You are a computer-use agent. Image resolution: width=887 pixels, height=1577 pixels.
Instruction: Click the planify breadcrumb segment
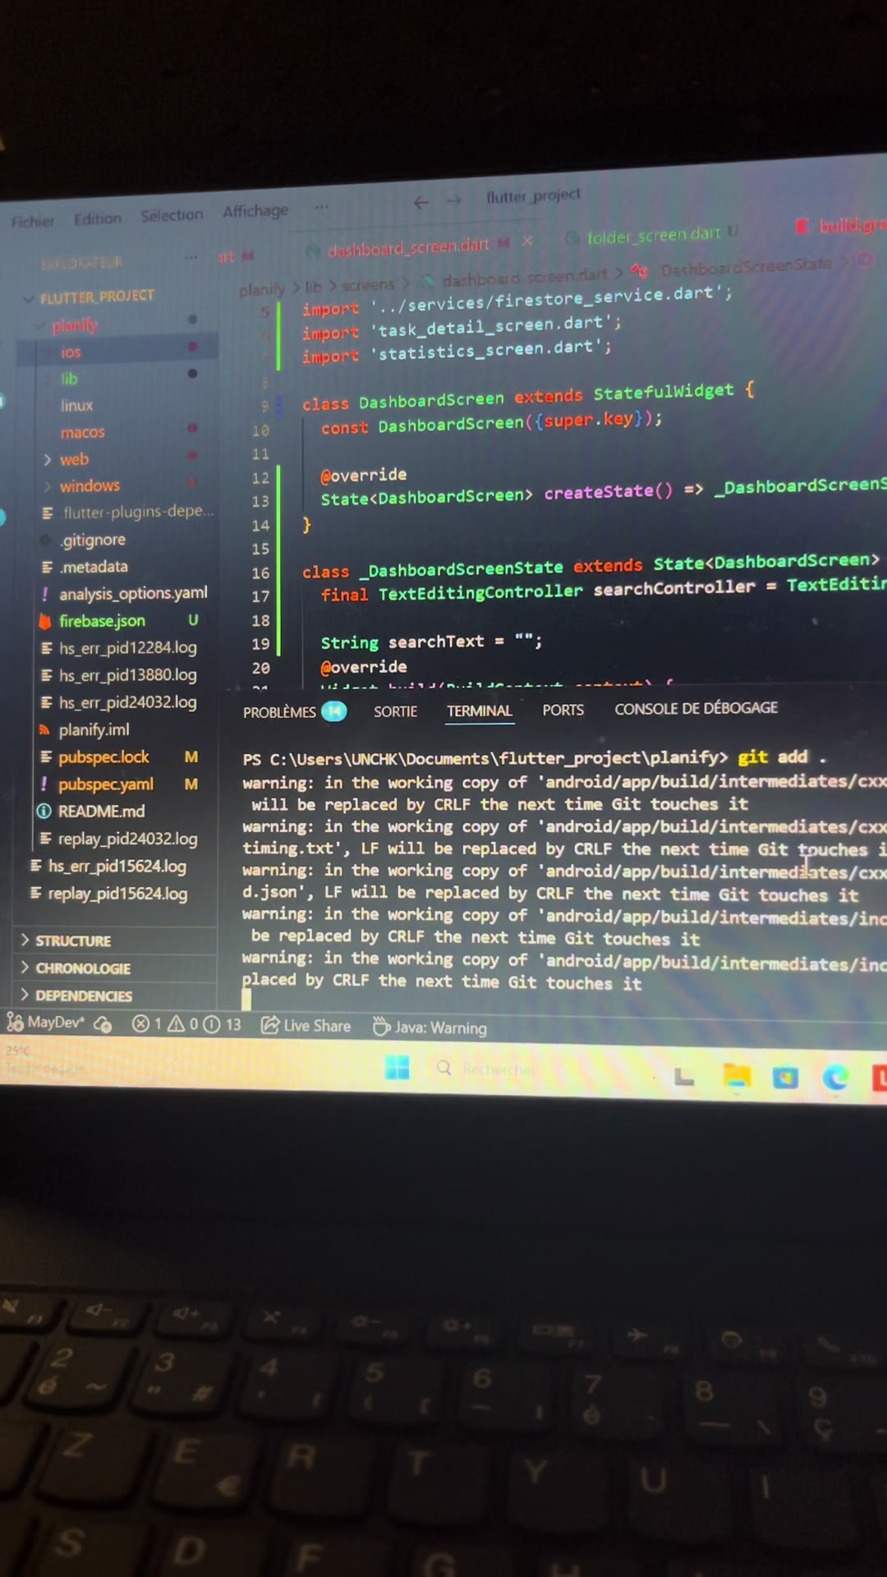tap(262, 289)
